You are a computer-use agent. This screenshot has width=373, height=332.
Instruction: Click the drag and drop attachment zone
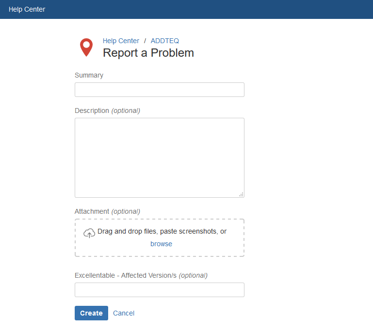[160, 237]
